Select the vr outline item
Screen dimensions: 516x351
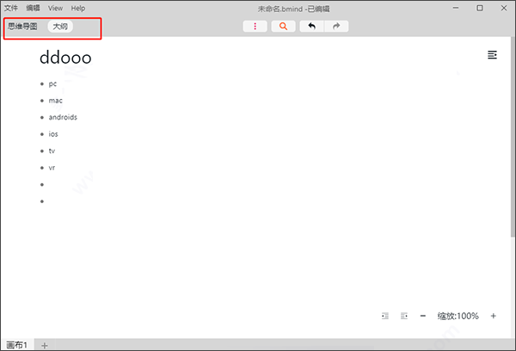coord(52,168)
